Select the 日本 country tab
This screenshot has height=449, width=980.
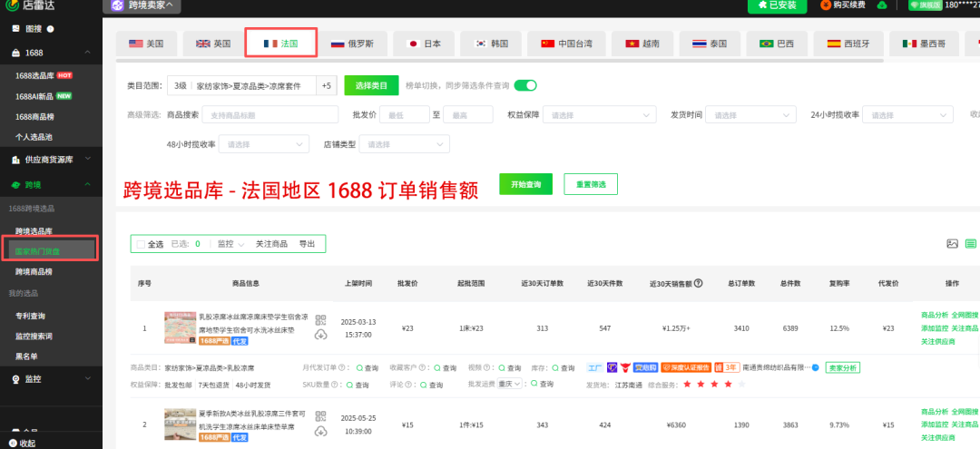pos(424,44)
